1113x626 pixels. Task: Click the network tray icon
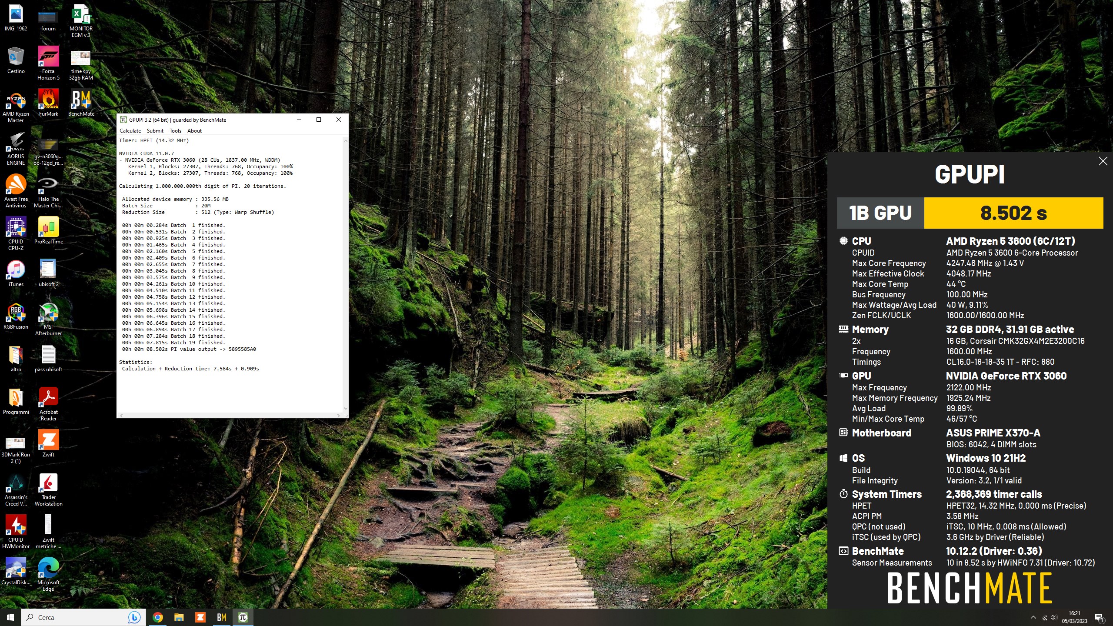[1044, 617]
